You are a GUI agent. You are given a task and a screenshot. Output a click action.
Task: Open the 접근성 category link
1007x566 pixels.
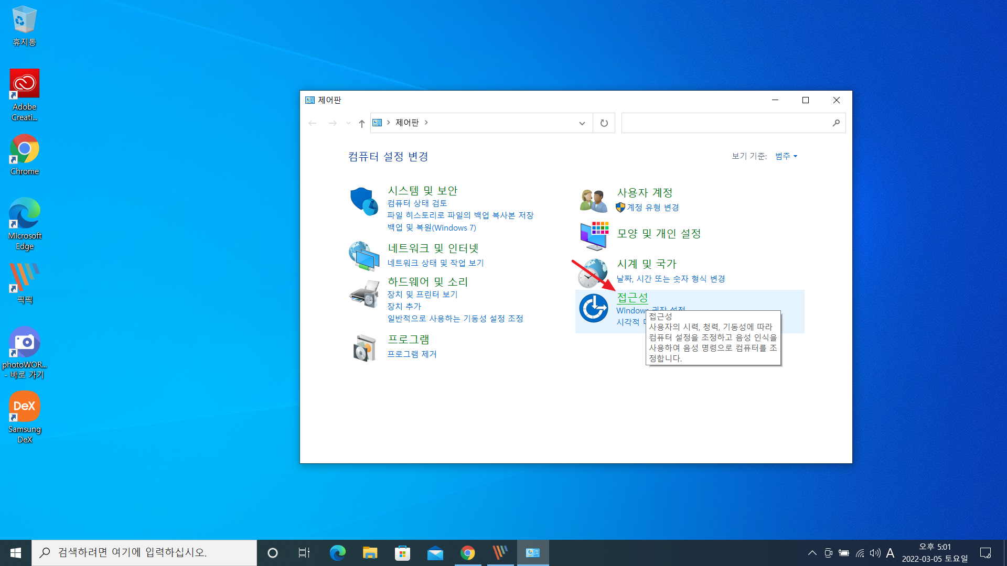[x=632, y=298]
